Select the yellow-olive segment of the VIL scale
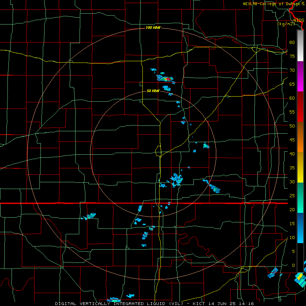Viewport: 306px width, 306px height. click(x=300, y=167)
